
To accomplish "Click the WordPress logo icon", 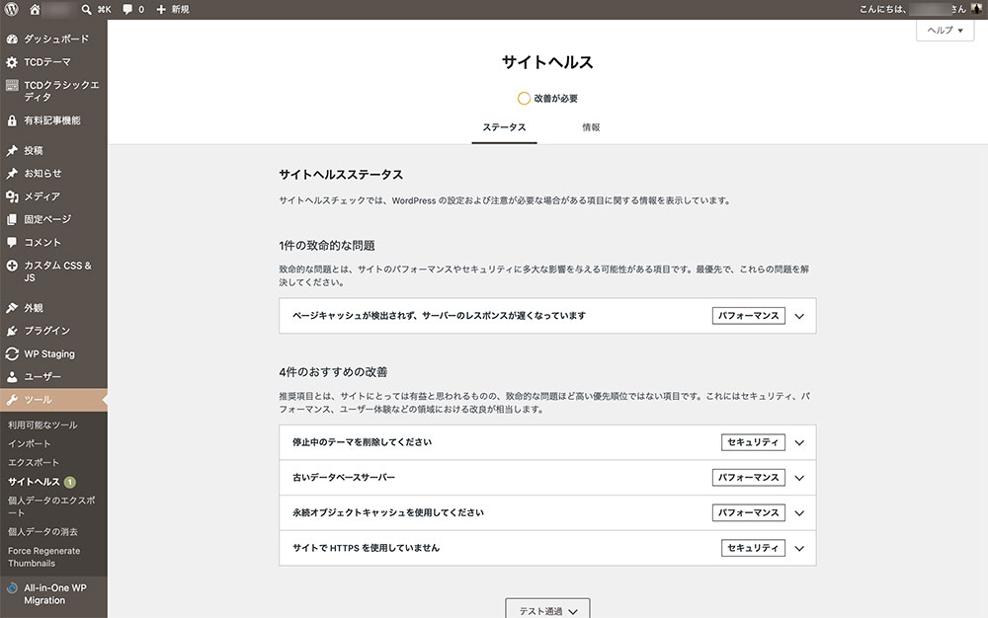I will 11,10.
